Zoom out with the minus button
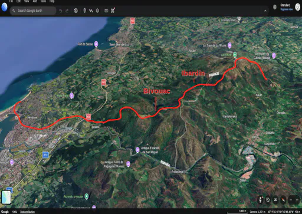 click(x=291, y=200)
